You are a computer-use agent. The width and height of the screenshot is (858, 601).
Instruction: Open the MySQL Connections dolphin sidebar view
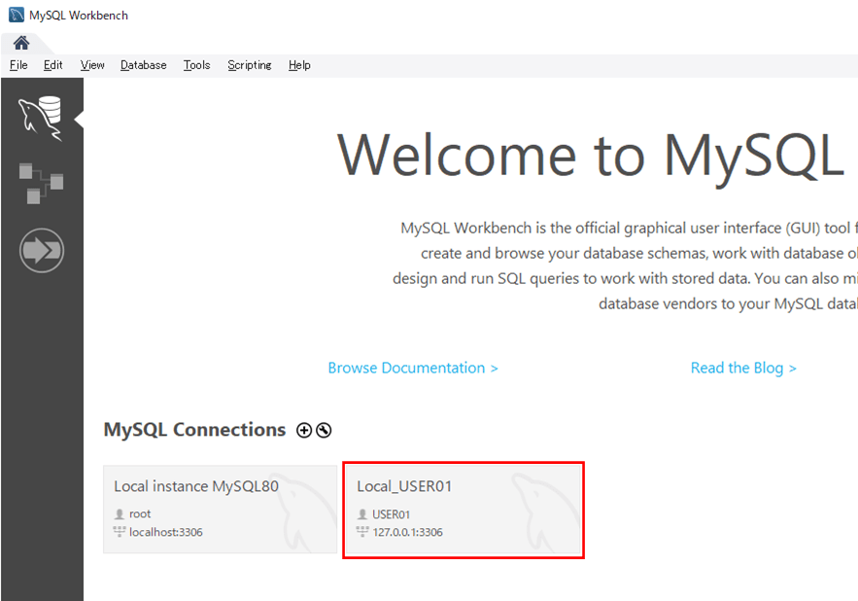pyautogui.click(x=41, y=117)
